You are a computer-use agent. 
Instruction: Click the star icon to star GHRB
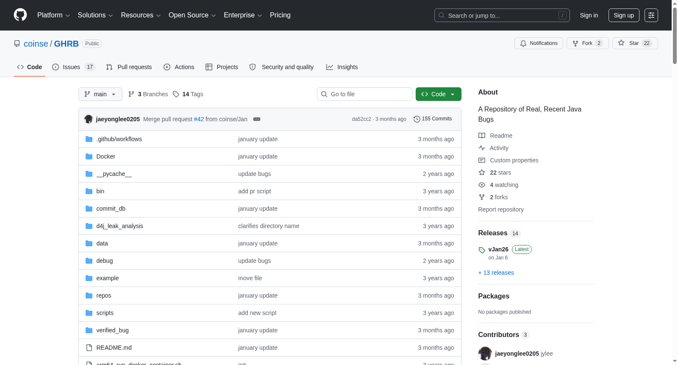pyautogui.click(x=621, y=43)
